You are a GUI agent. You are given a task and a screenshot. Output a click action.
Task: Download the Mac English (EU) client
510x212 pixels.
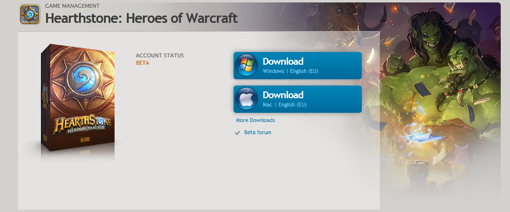pyautogui.click(x=297, y=99)
